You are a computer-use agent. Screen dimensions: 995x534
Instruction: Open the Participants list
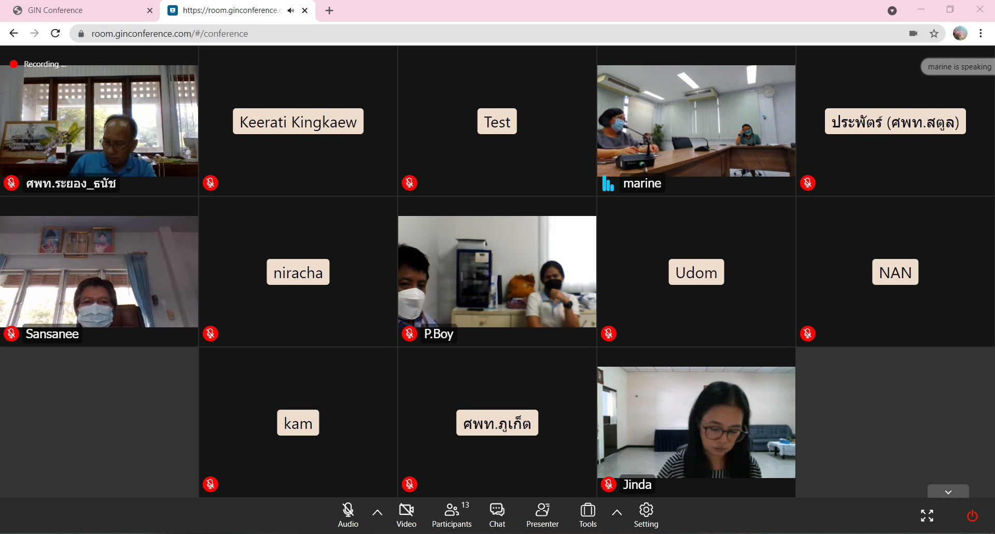point(452,515)
